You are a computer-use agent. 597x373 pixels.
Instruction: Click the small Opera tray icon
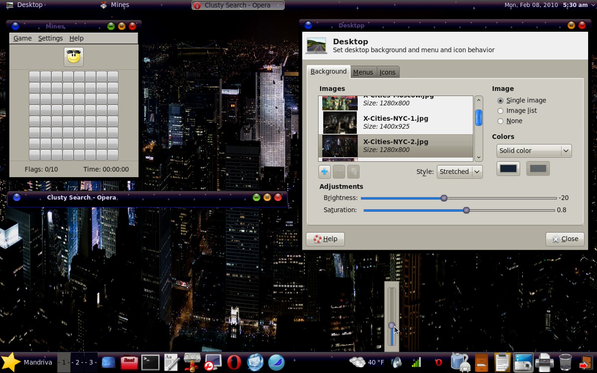pos(439,363)
